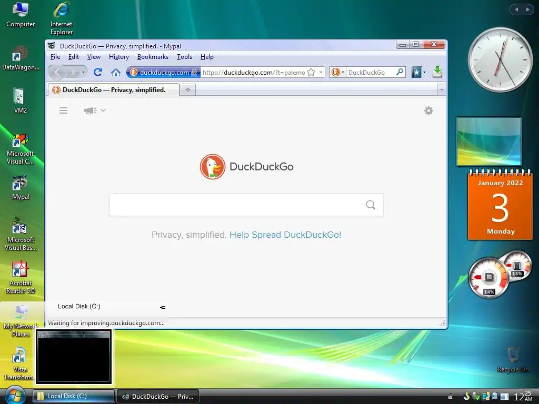Click the back navigation arrow
This screenshot has width=539, height=404.
point(57,72)
